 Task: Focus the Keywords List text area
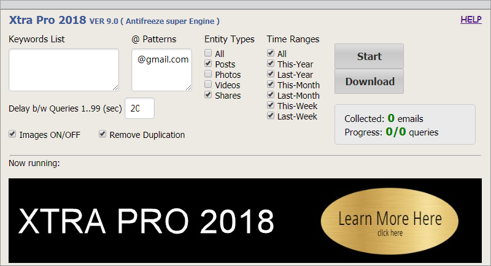pos(64,70)
